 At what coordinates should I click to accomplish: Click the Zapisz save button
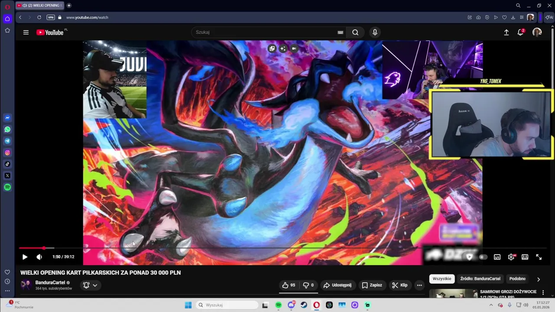[372, 285]
